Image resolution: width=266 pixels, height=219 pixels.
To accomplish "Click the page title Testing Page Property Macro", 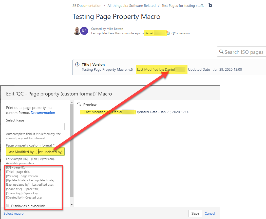I will click(116, 17).
